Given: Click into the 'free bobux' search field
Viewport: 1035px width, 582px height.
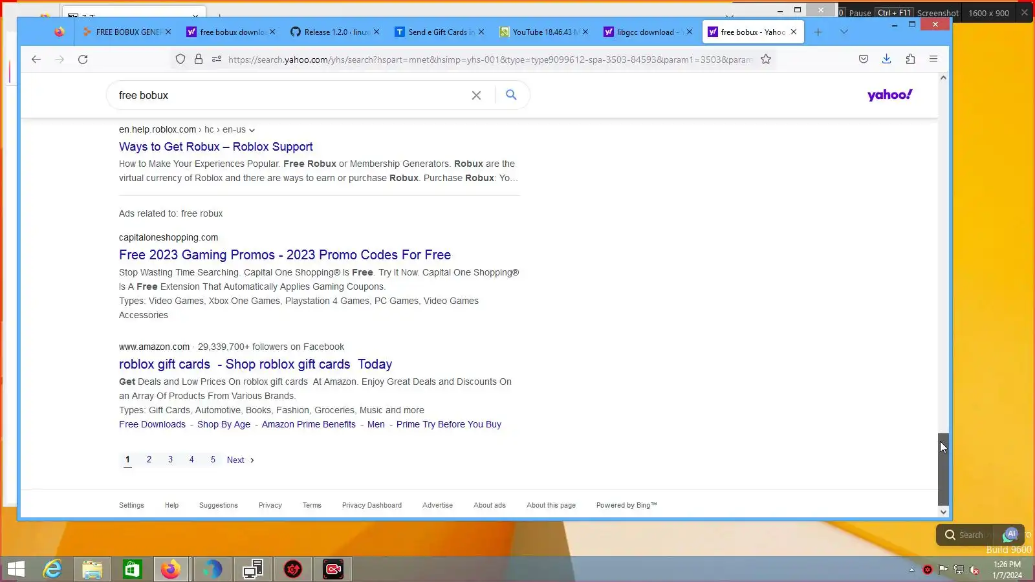Looking at the screenshot, I should tap(291, 95).
